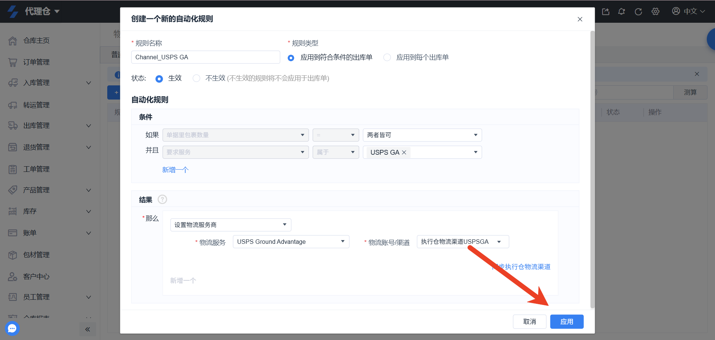Image resolution: width=715 pixels, height=340 pixels.
Task: Select 应用到符合条件的出库单 radio
Action: [291, 58]
